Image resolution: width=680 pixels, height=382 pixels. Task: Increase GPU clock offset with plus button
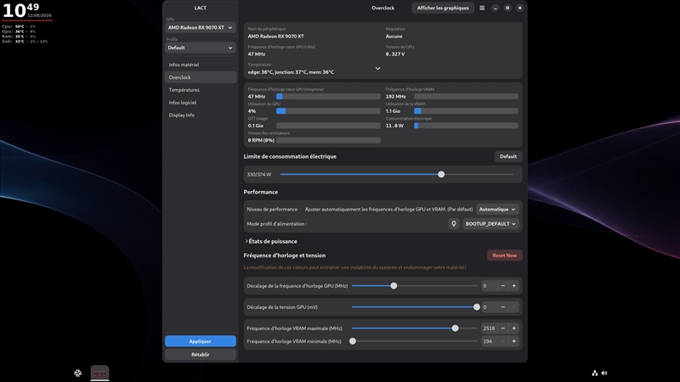[x=514, y=286]
